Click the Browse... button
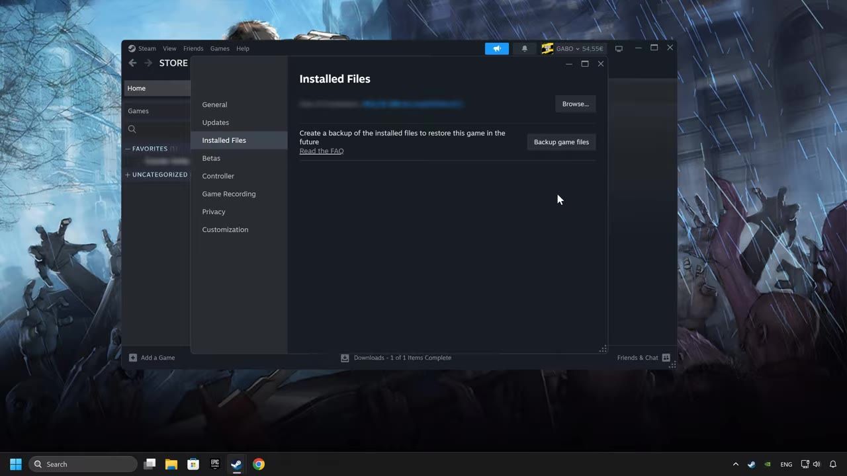This screenshot has width=847, height=476. [575, 104]
